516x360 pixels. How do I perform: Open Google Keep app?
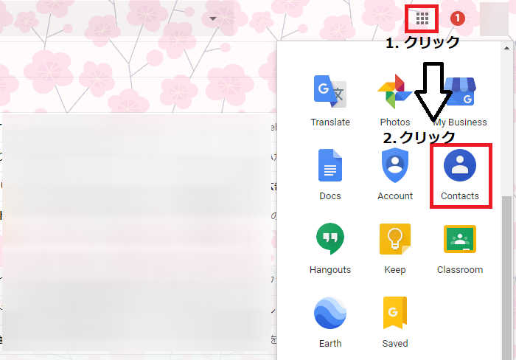395,248
